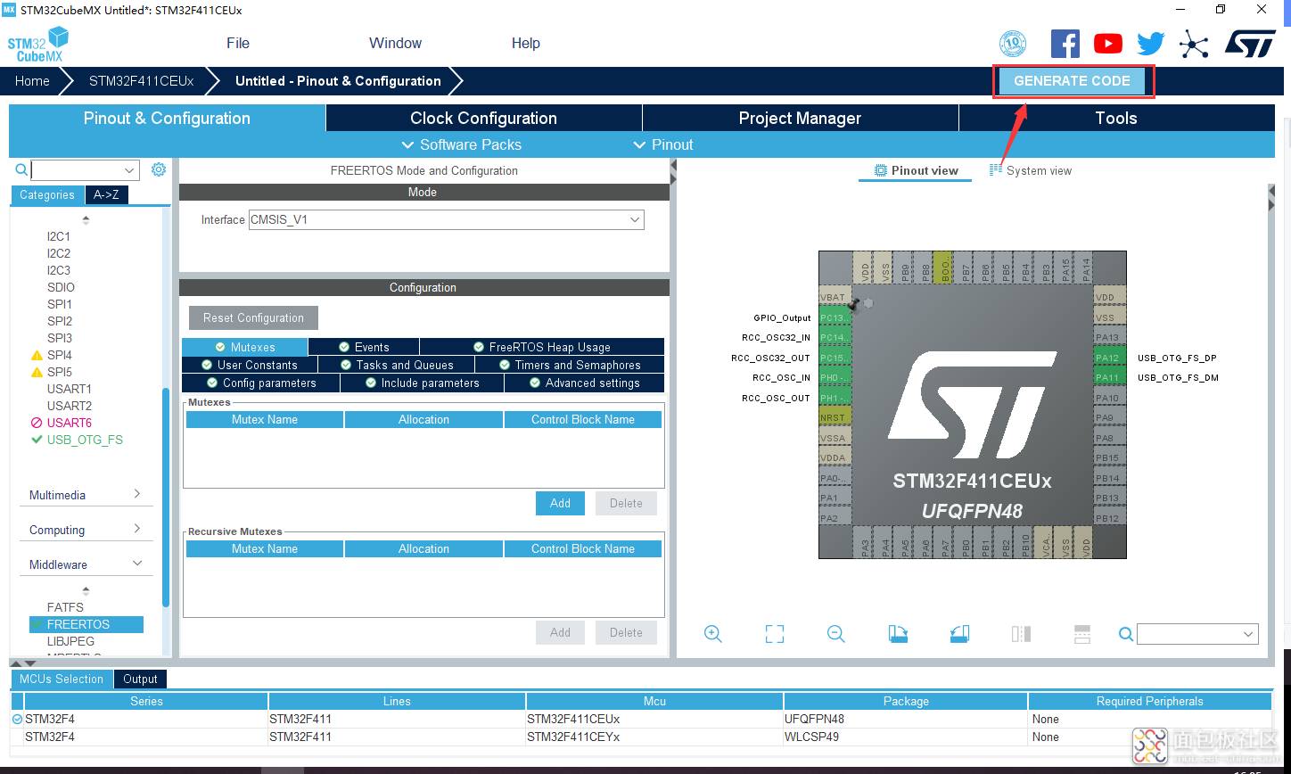
Task: Click the pin search magnifier icon
Action: tap(1126, 633)
